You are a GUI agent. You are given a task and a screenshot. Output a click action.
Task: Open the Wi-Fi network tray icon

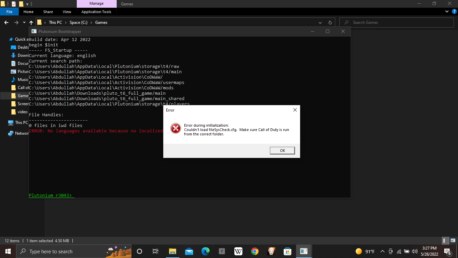click(399, 251)
